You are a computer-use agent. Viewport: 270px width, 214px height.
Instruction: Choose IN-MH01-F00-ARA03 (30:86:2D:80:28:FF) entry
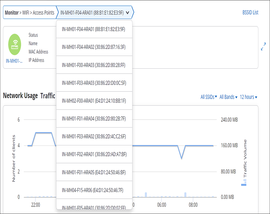94,65
